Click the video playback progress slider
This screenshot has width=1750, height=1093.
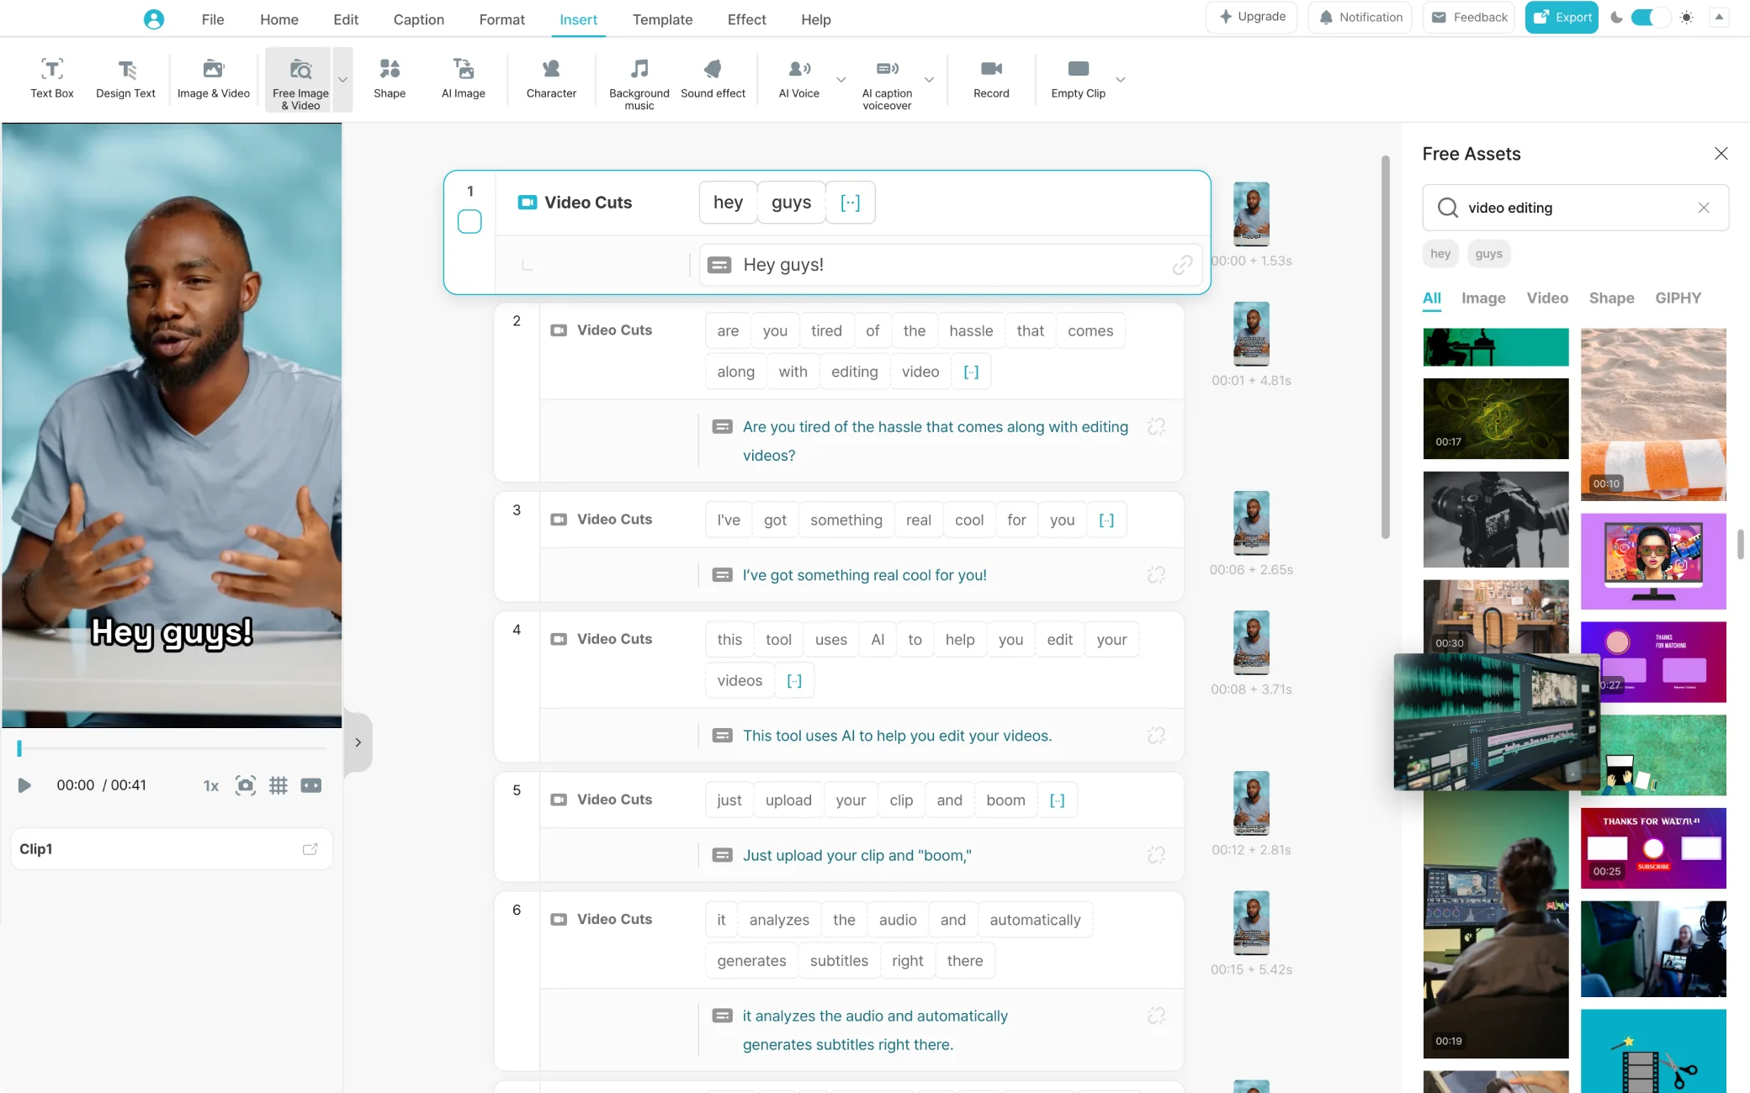[172, 747]
